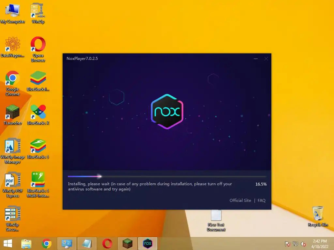Open Action Center flag tray icon
Screen dimensions: 334x250
click(x=287, y=244)
